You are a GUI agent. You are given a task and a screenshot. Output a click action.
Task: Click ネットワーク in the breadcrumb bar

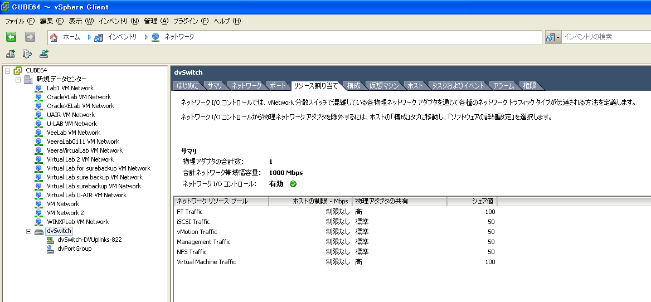coord(179,37)
